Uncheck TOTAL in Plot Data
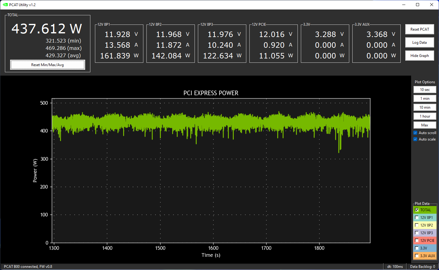The height and width of the screenshot is (270, 439). click(417, 210)
